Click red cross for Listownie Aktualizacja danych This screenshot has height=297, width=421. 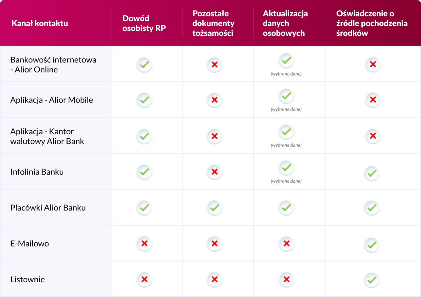(286, 279)
